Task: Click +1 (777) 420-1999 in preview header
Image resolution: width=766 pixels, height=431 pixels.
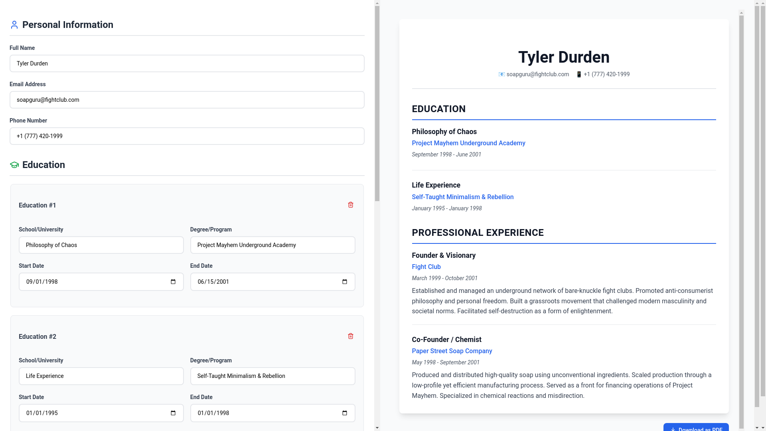Action: click(606, 74)
